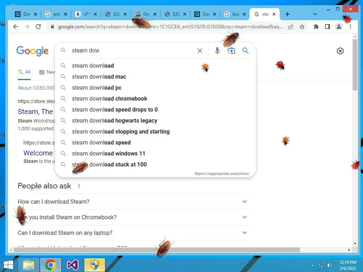Image resolution: width=363 pixels, height=272 pixels.
Task: Launch Visual Studio from the taskbar
Action: pyautogui.click(x=72, y=265)
